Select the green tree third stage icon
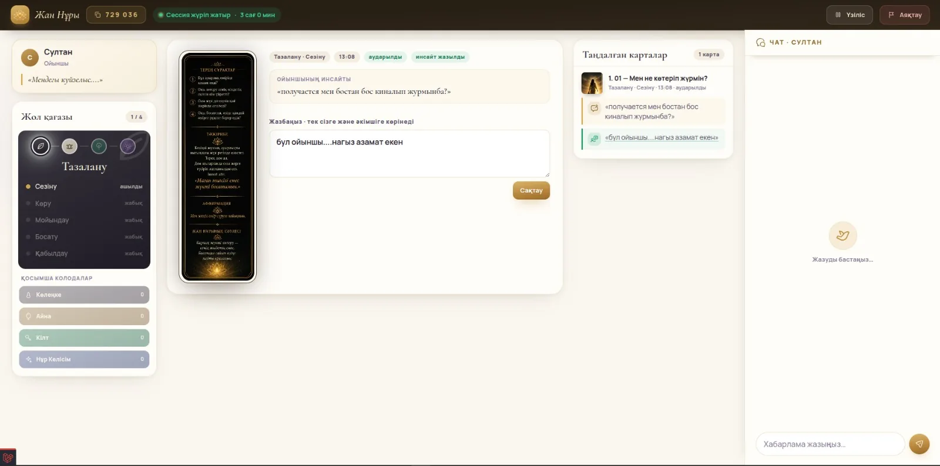940x466 pixels. pos(99,146)
